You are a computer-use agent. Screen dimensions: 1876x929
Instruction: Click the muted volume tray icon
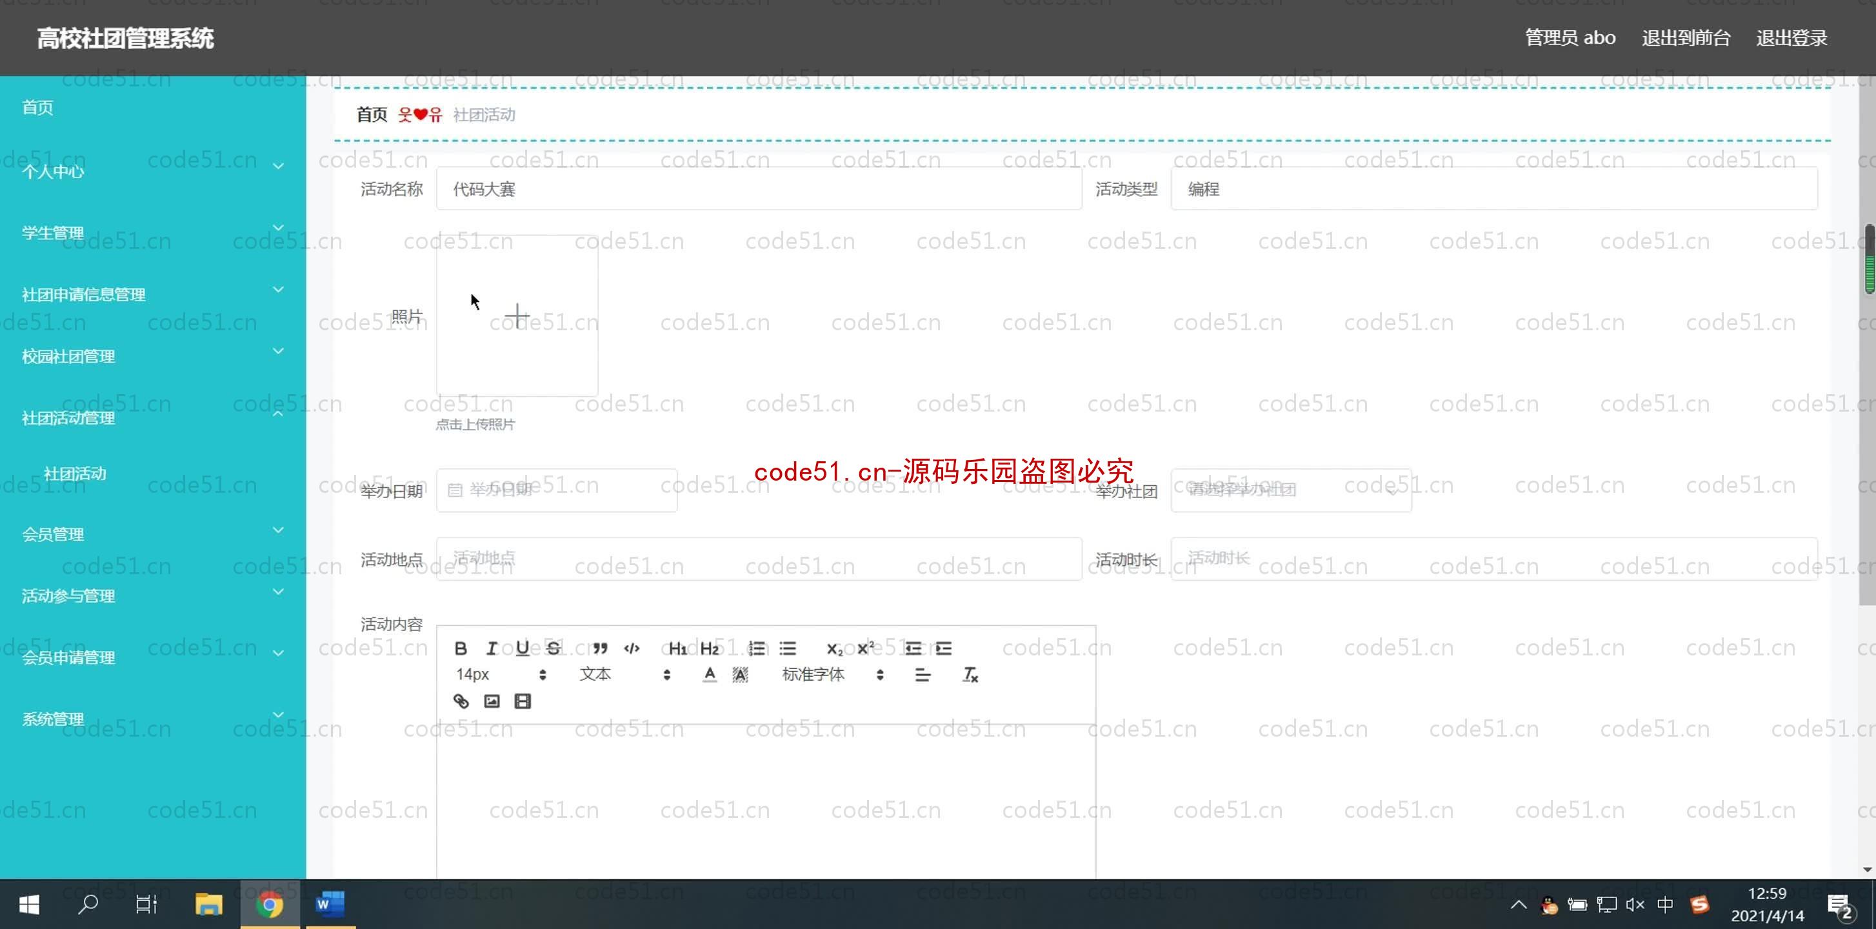(1635, 905)
